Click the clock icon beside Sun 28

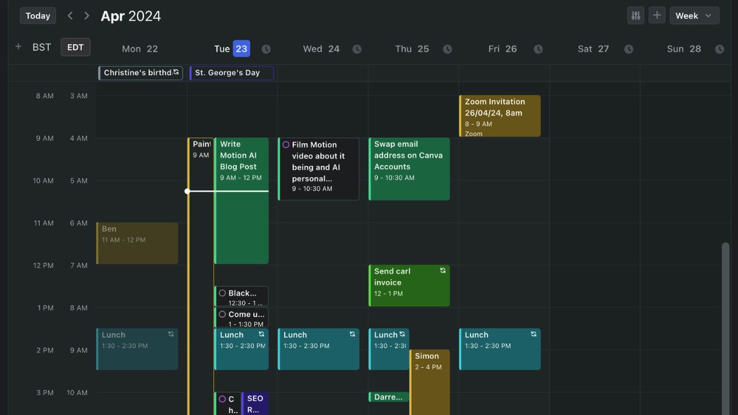tap(720, 49)
